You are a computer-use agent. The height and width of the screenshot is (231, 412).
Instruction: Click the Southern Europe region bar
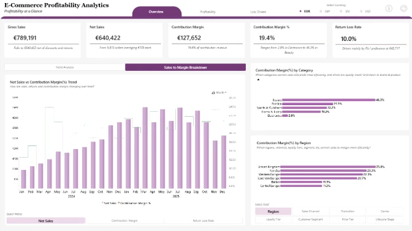(318, 178)
